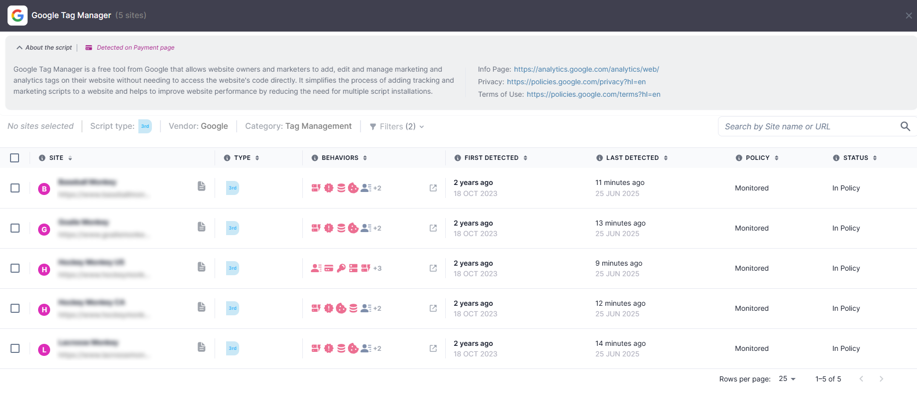Close the Google Tag Manager panel
The height and width of the screenshot is (398, 917).
[x=908, y=16]
